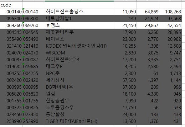Select the value cell 12,603

point(171,46)
